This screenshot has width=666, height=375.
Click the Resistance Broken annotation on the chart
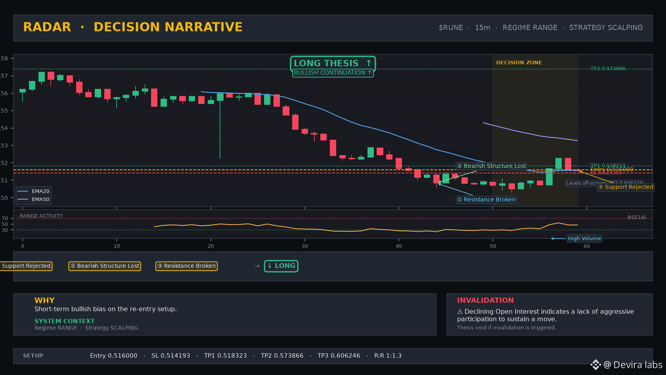[486, 200]
